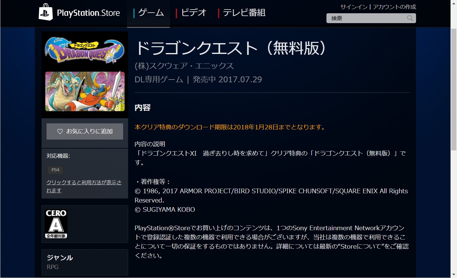Click the お気に入りに追加 button
Image resolution: width=457 pixels, height=278 pixels.
85,131
